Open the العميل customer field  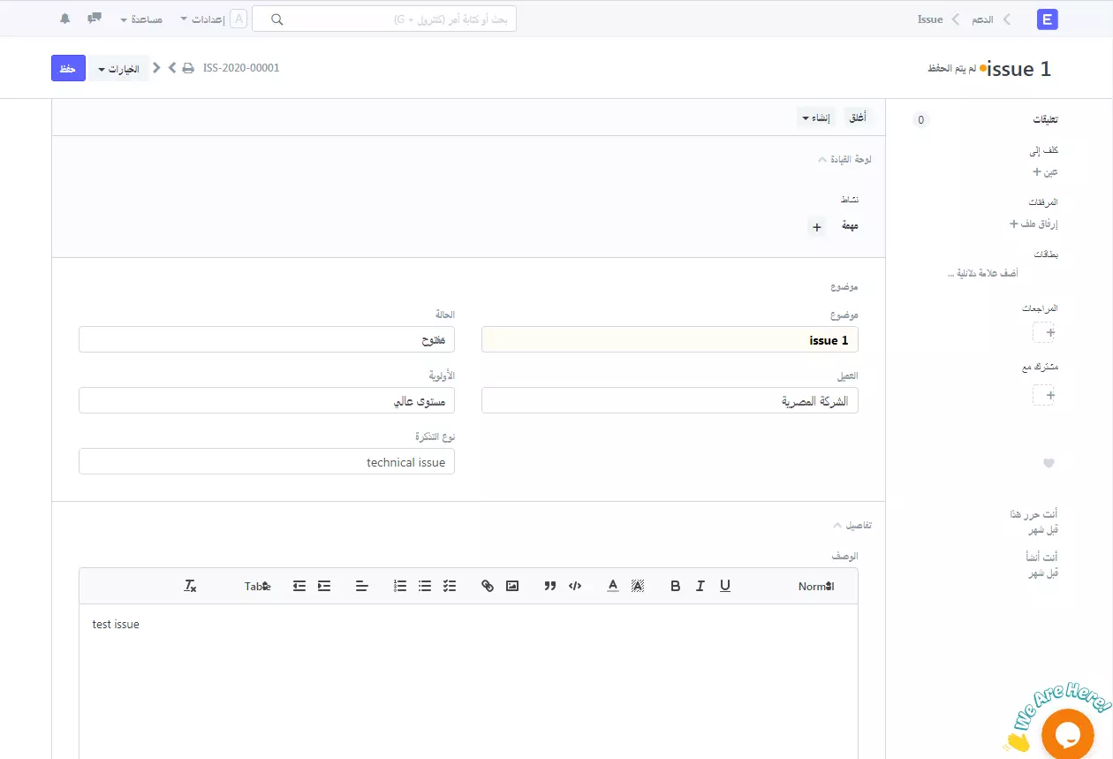[670, 400]
